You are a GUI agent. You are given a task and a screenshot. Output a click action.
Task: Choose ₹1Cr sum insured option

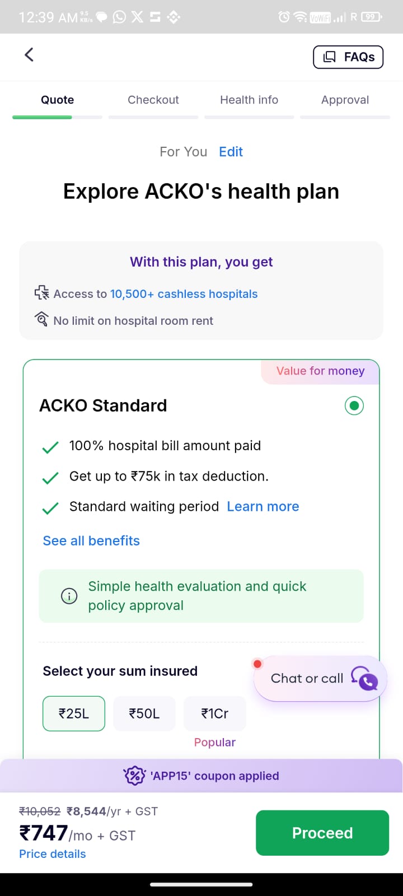[x=215, y=713]
